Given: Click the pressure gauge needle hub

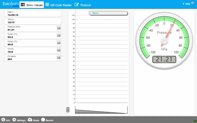Looking at the screenshot, I should (x=164, y=41).
